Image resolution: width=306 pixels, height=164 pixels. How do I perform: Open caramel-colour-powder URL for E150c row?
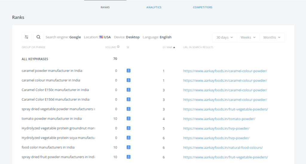click(x=225, y=90)
